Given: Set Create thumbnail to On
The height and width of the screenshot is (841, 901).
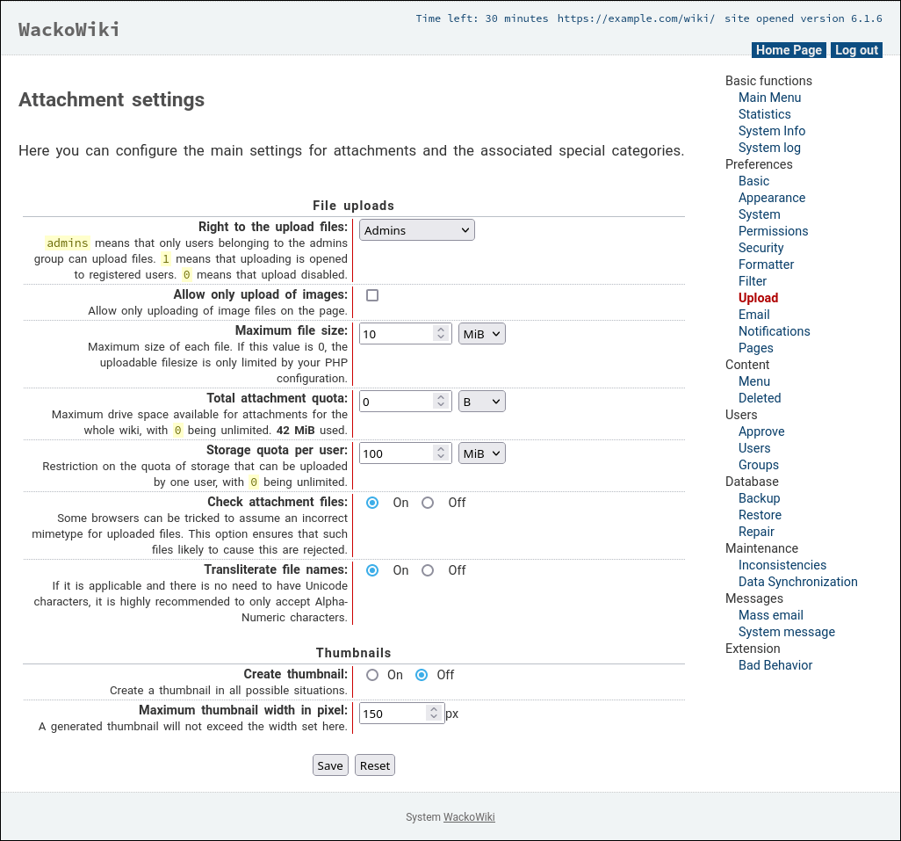Looking at the screenshot, I should pyautogui.click(x=372, y=675).
